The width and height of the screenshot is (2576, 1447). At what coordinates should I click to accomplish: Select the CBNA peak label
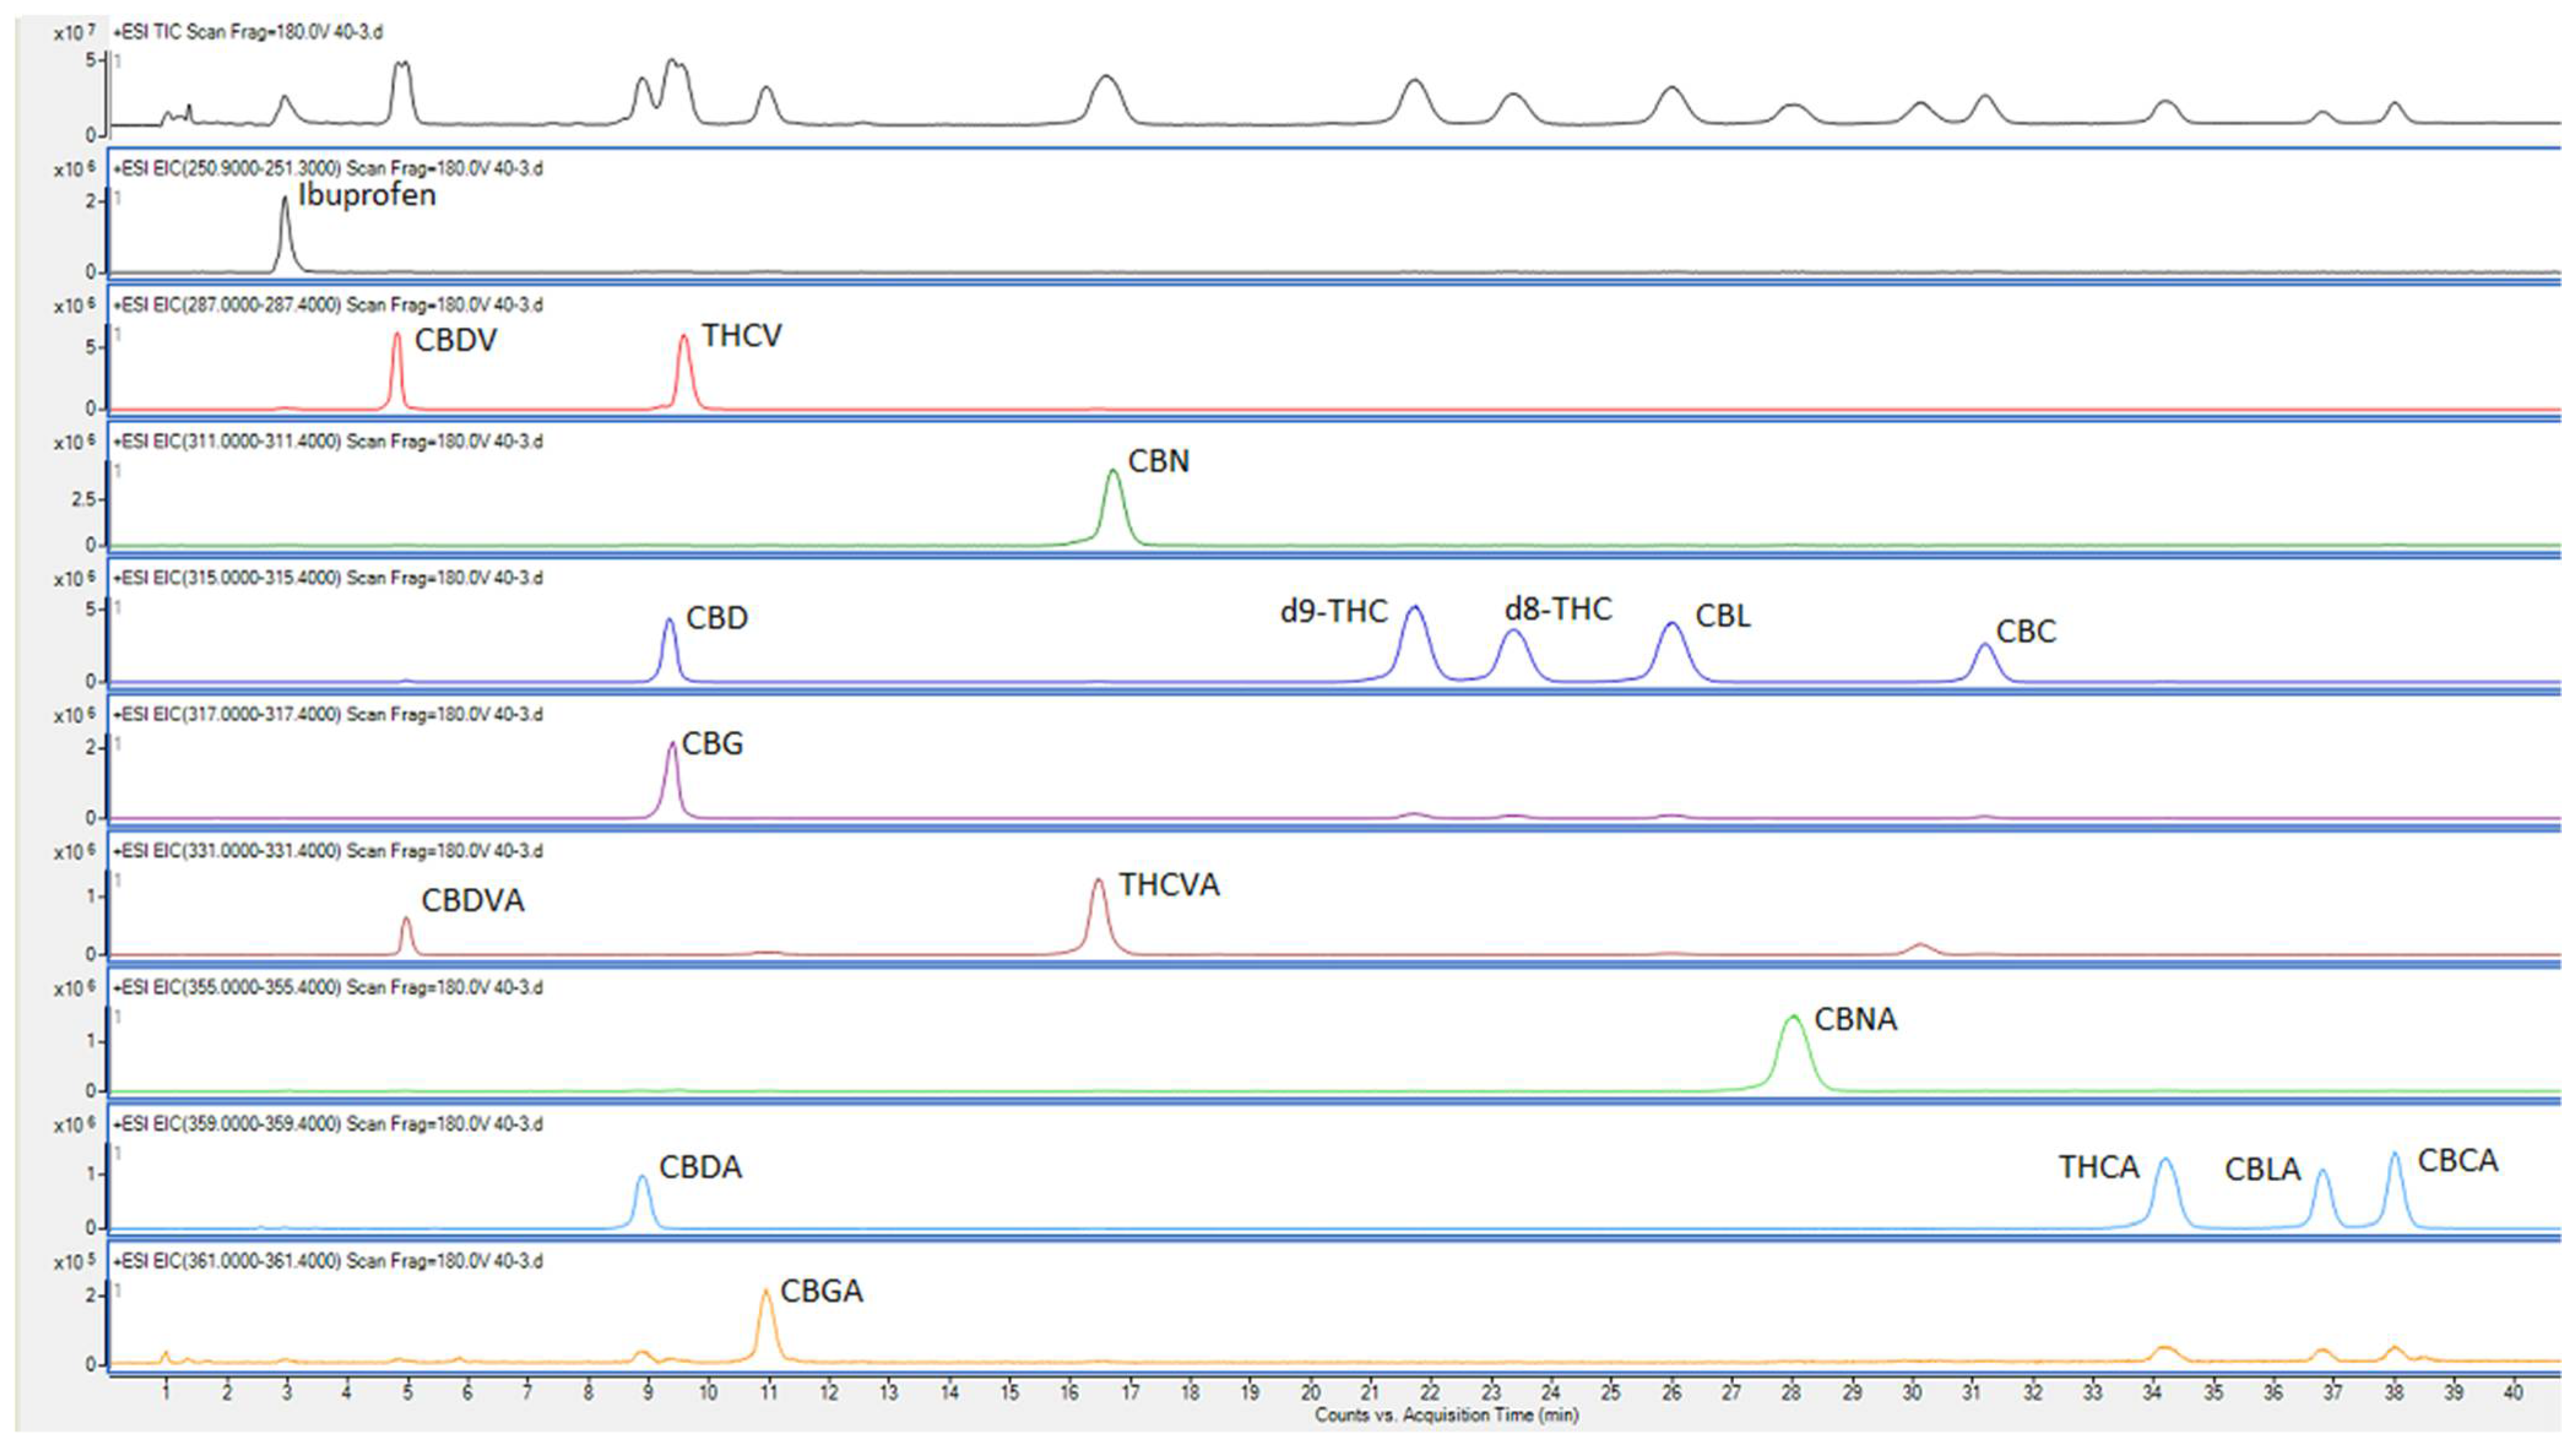point(1855,1020)
